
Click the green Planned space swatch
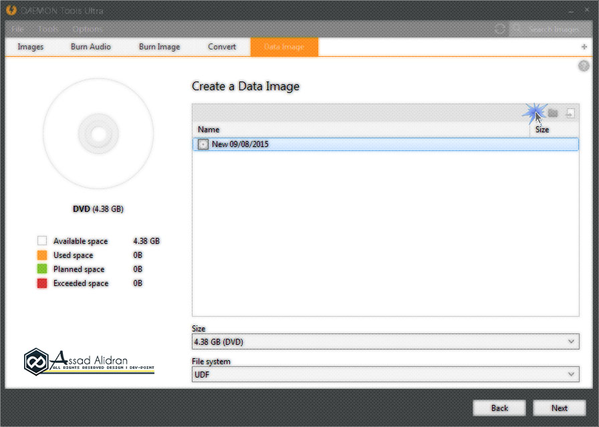coord(42,269)
